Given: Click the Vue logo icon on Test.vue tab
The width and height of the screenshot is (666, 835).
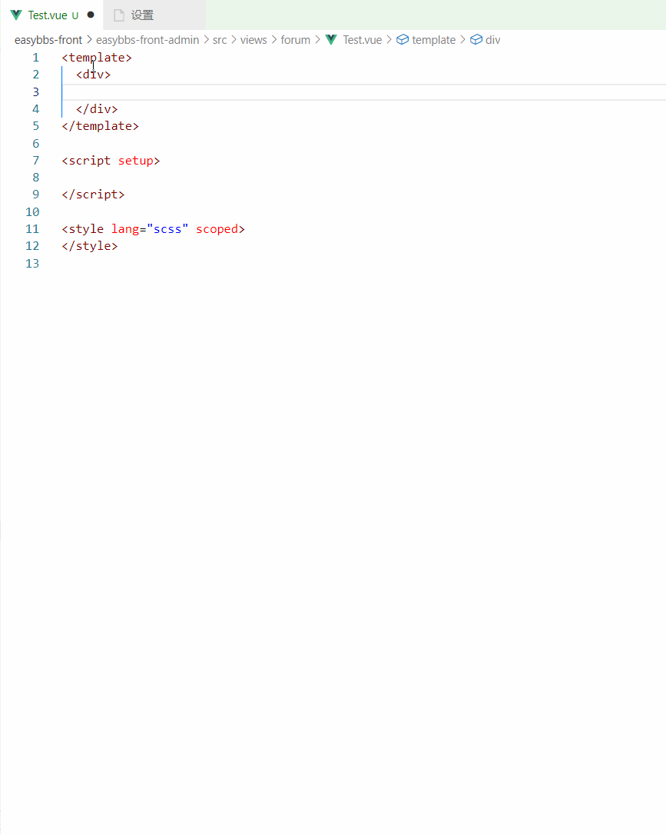Looking at the screenshot, I should pos(16,15).
